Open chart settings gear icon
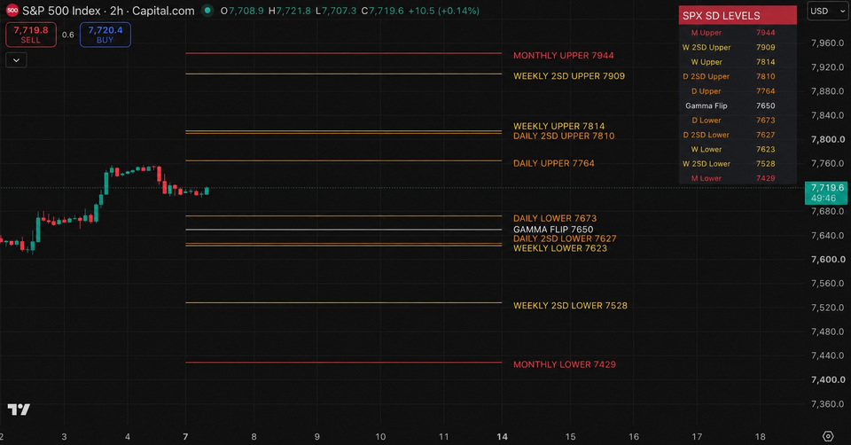Screen dimensions: 851x445 tap(828, 436)
